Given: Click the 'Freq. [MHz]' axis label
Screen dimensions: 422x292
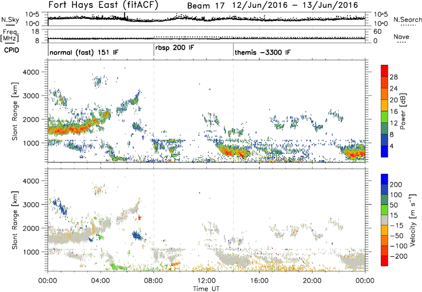Looking at the screenshot, I should pyautogui.click(x=9, y=36).
